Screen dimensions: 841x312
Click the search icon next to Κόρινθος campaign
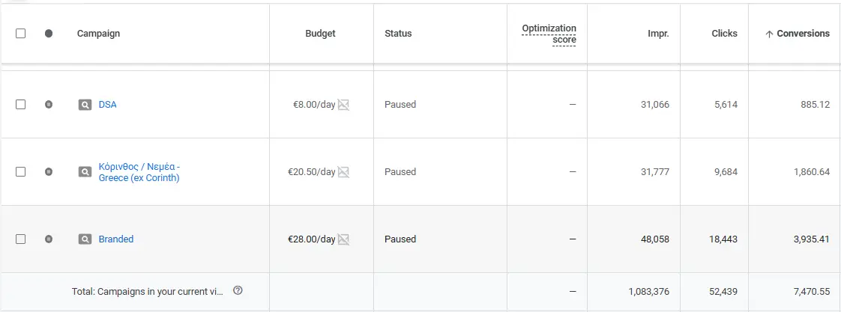[85, 172]
